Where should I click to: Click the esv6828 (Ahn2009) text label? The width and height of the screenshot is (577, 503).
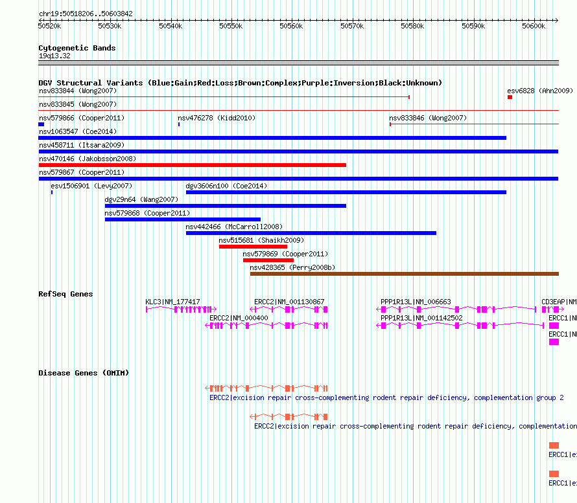(540, 91)
